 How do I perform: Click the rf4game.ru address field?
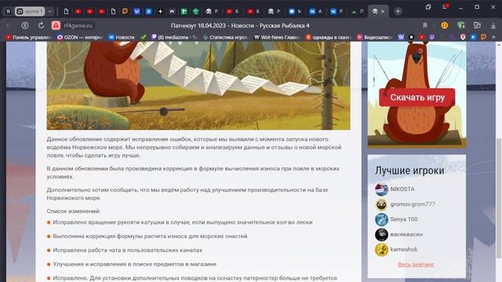pyautogui.click(x=78, y=26)
